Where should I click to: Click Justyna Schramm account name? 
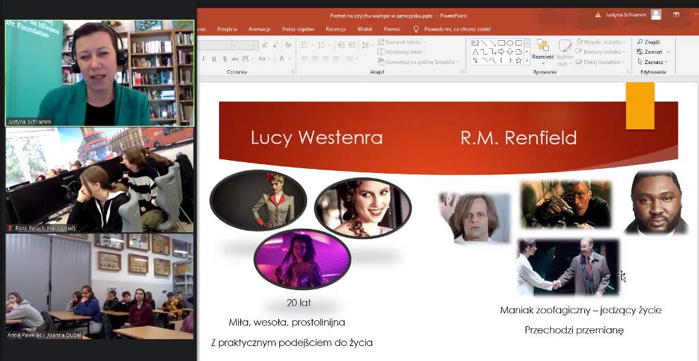[x=624, y=14]
